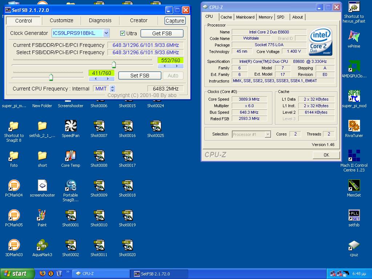Click the lower FSB slider thumb

tap(51, 77)
